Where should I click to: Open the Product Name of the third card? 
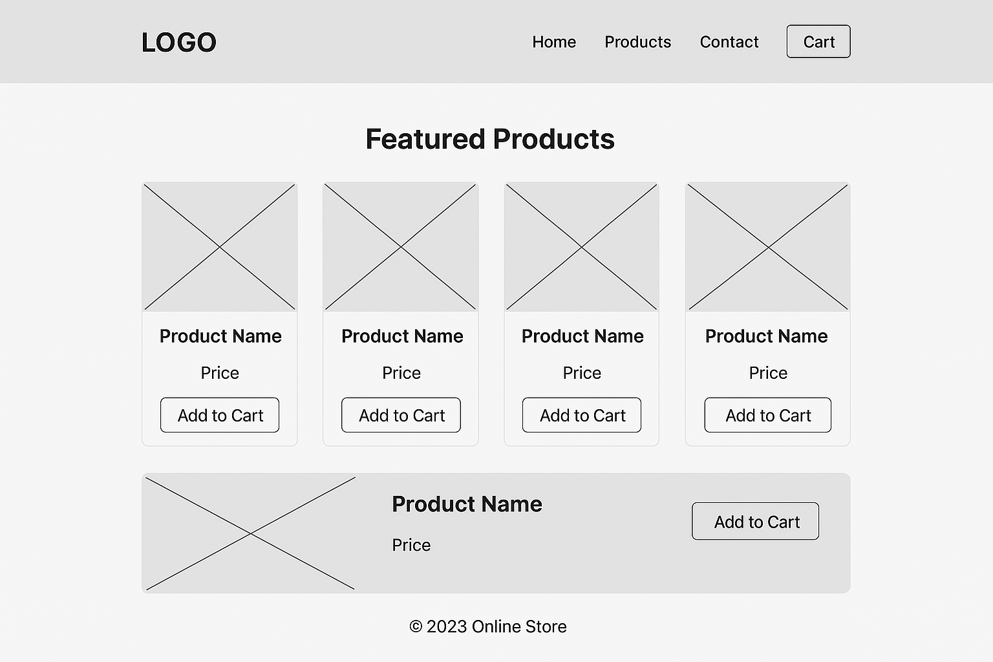click(582, 336)
